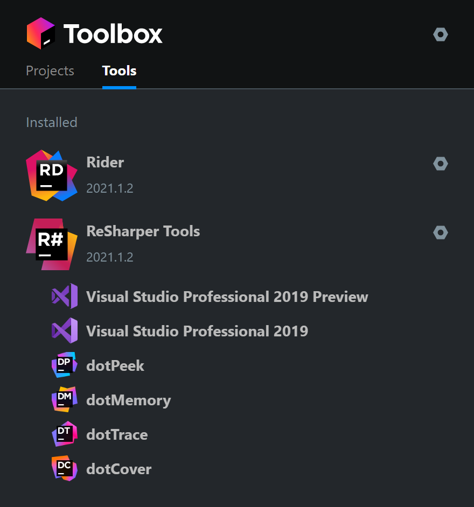Launch Rider via its RD icon
This screenshot has height=507, width=474.
(x=52, y=175)
